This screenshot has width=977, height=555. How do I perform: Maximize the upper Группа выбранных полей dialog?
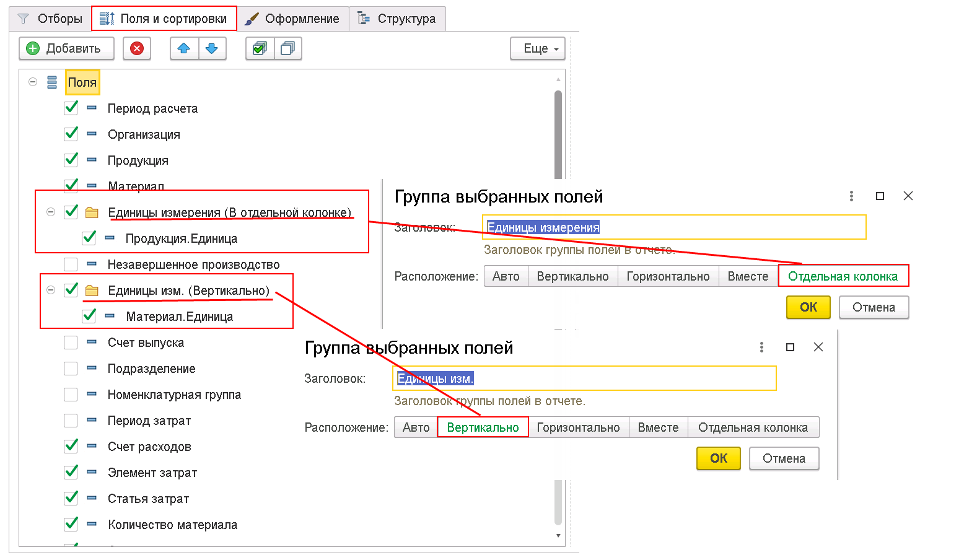[x=880, y=196]
